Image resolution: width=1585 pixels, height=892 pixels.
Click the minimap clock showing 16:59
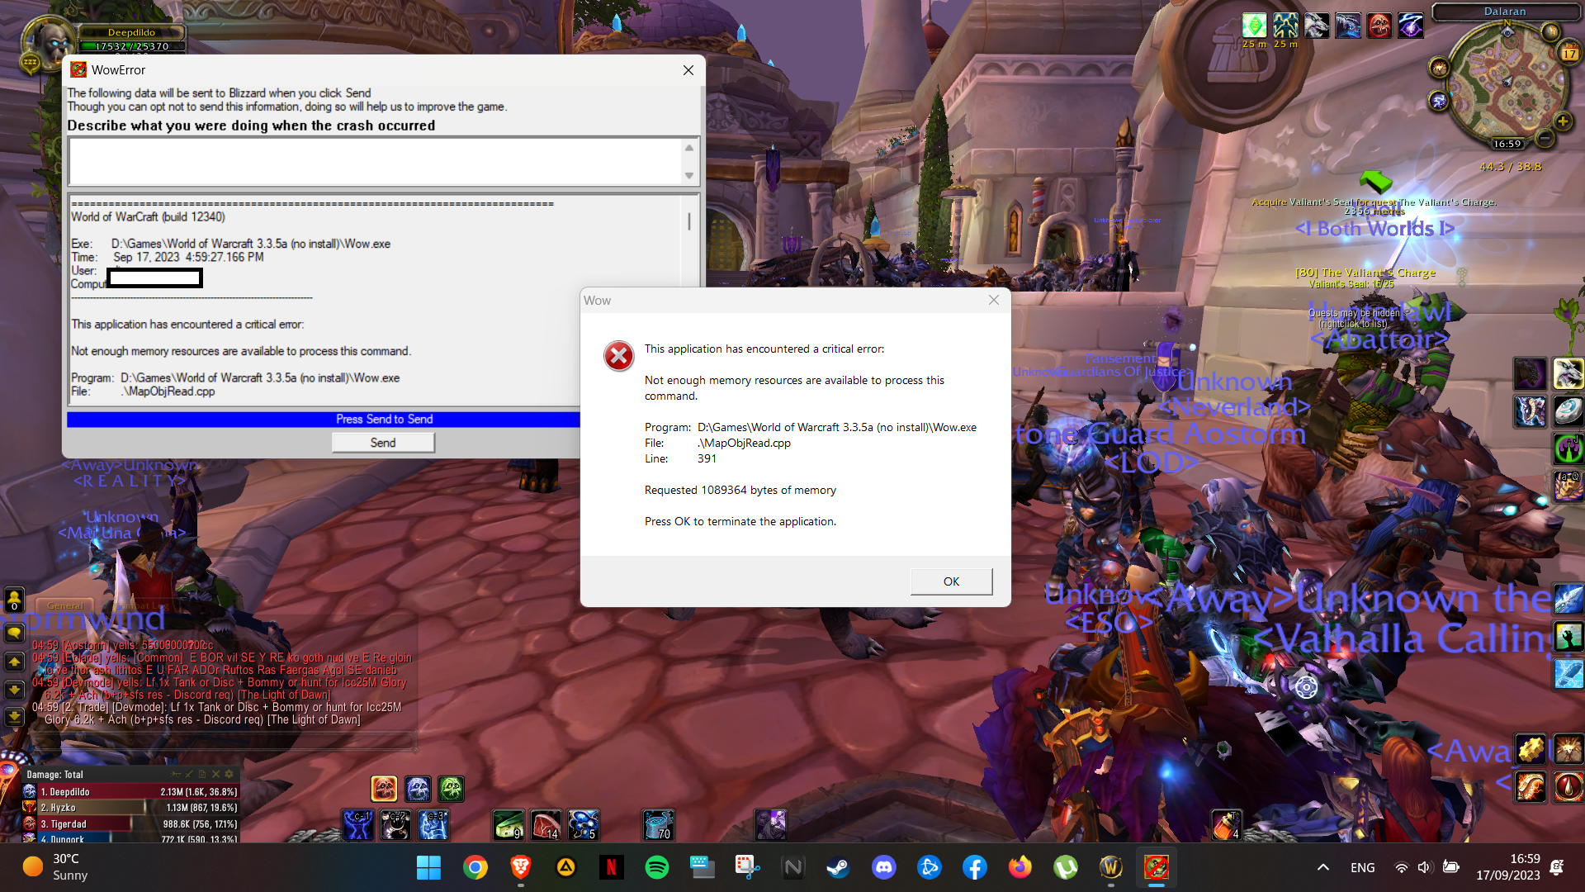coord(1507,144)
